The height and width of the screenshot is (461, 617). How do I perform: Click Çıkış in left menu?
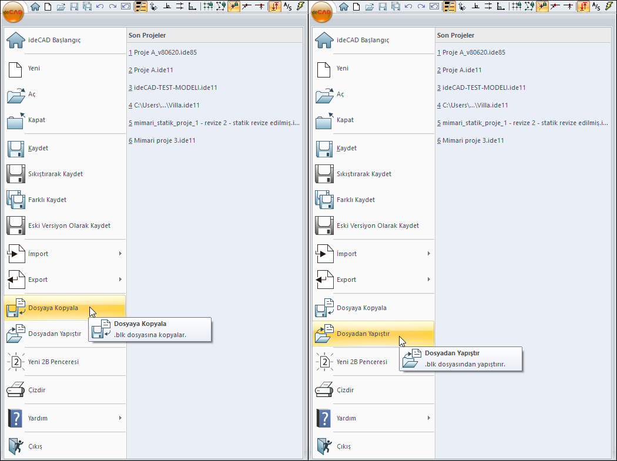coord(65,446)
